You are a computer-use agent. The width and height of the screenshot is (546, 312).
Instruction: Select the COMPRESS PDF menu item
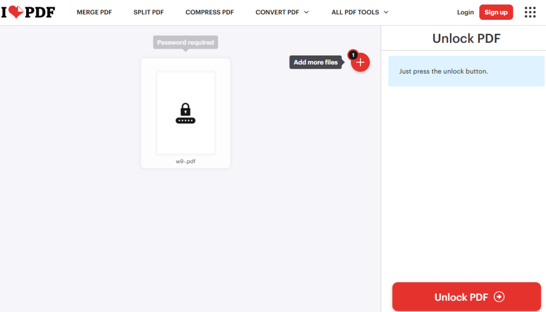coord(209,12)
